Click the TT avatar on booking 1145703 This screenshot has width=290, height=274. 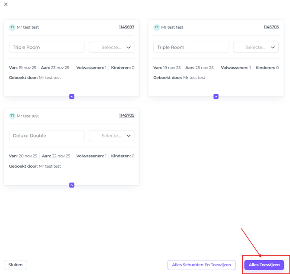pyautogui.click(x=157, y=27)
